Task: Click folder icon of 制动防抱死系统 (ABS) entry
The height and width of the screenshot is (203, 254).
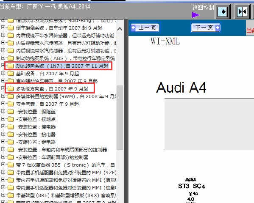Action: coord(11,58)
